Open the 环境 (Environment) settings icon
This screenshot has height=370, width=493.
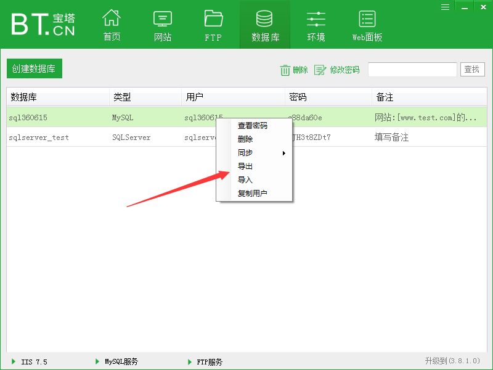coord(316,23)
